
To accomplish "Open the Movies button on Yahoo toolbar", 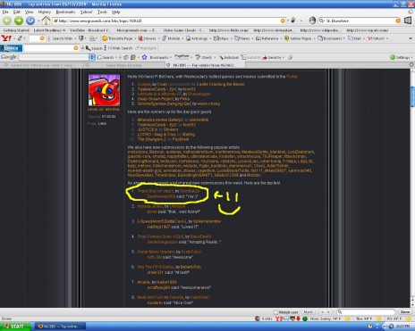I will point(148,38).
